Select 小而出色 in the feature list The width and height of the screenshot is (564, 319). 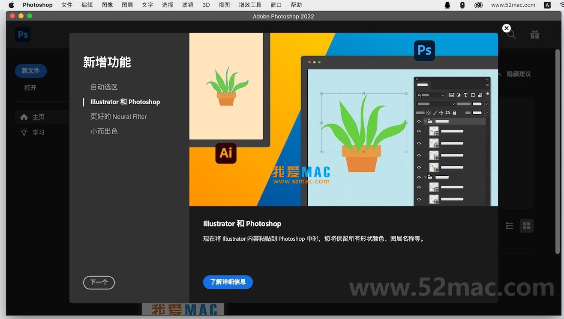pyautogui.click(x=104, y=131)
